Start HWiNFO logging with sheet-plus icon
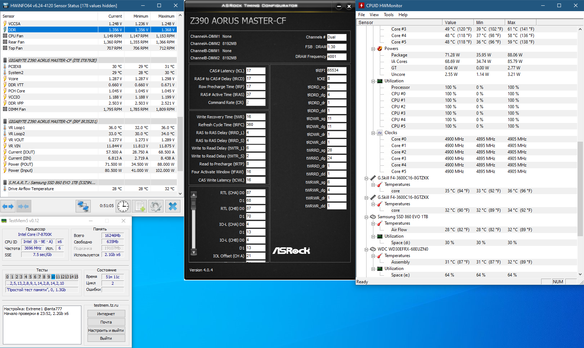Screen dimensions: 584x348 click(x=139, y=206)
